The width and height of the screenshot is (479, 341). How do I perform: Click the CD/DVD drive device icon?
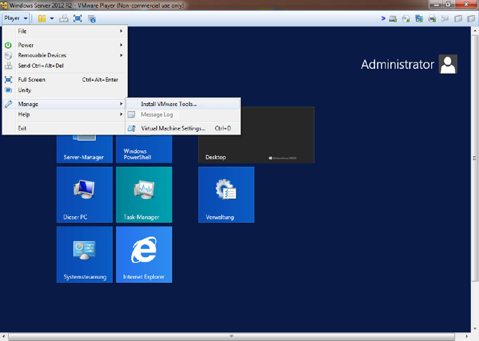(x=406, y=19)
